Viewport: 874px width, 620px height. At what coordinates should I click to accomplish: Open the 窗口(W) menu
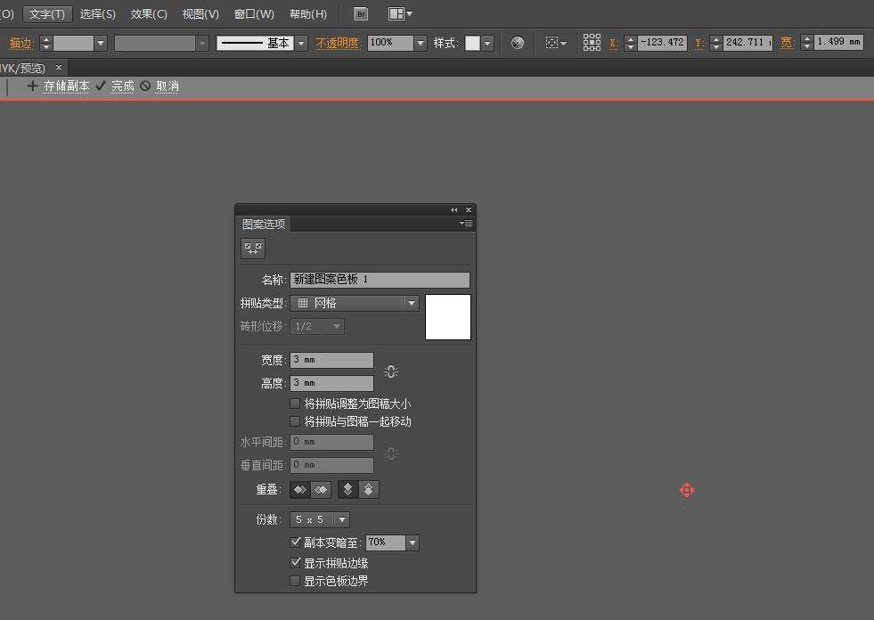pos(254,14)
